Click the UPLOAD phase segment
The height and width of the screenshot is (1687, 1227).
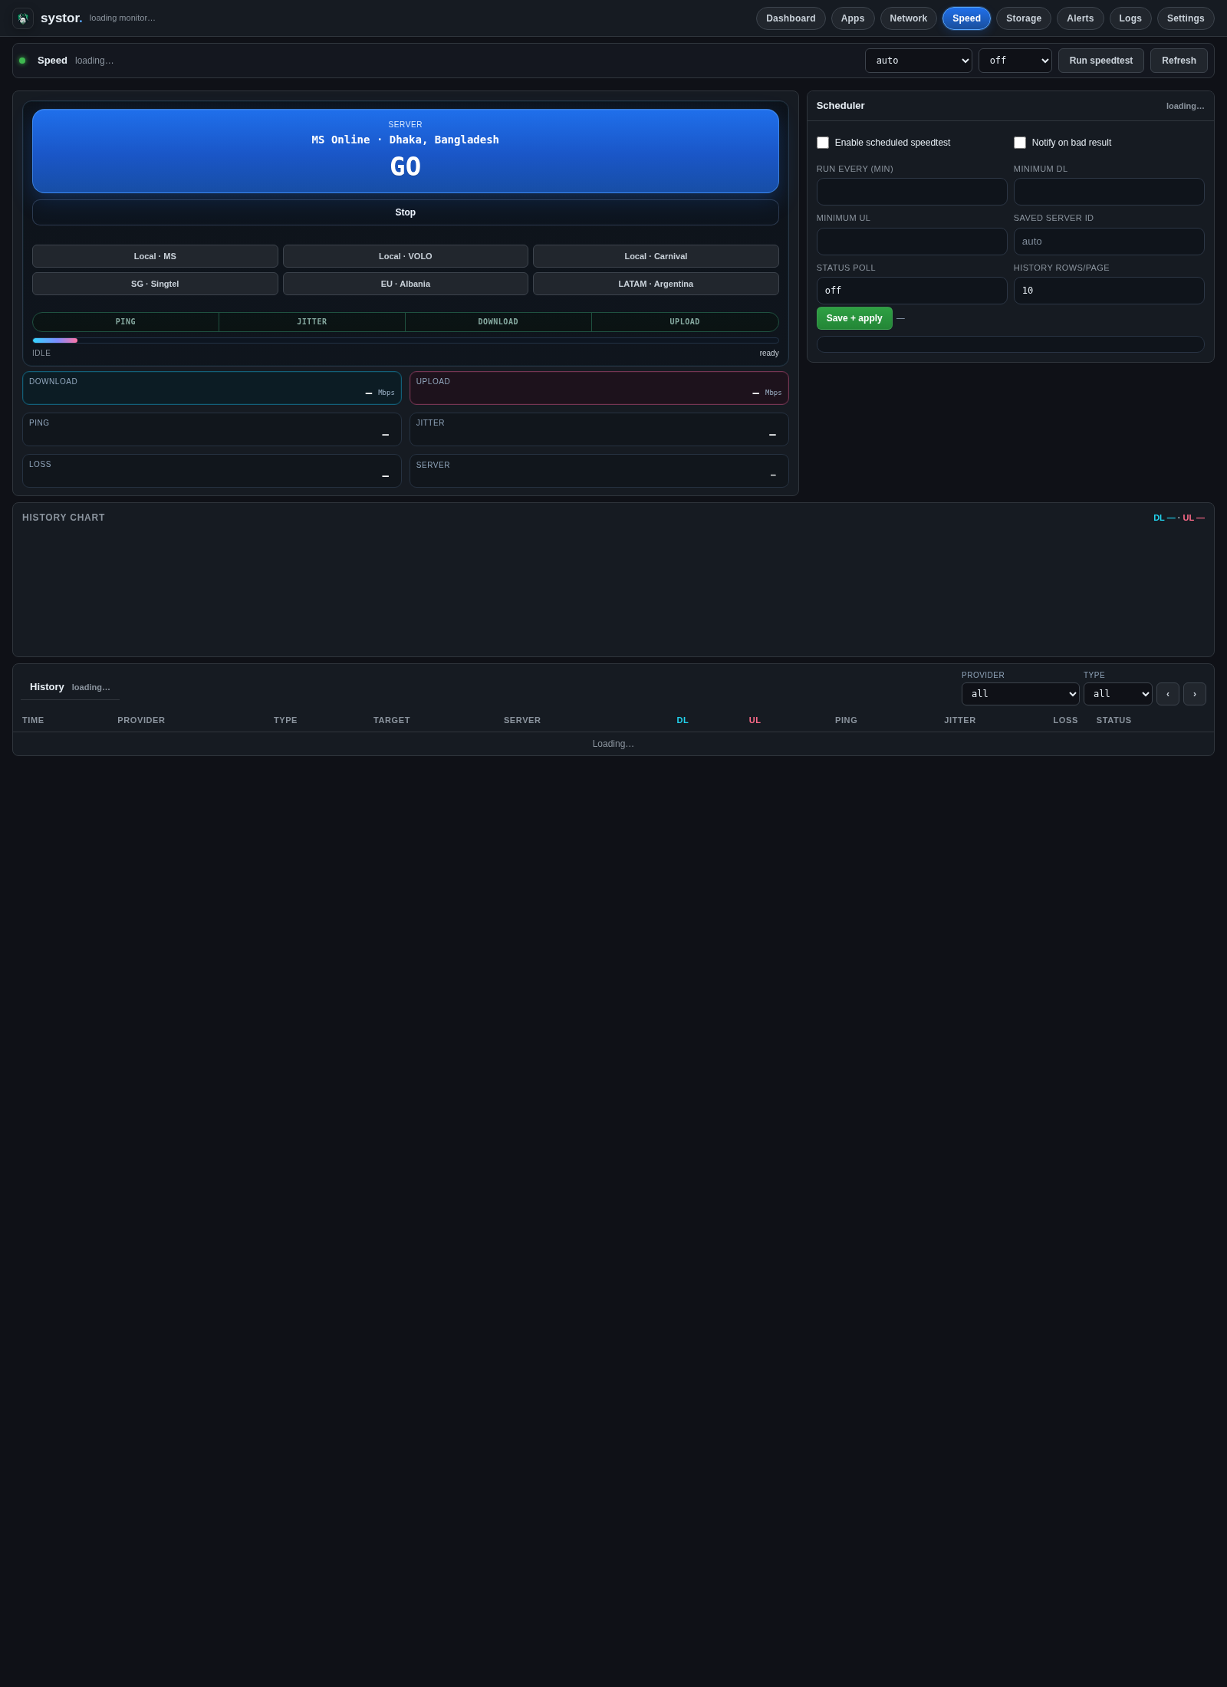click(685, 322)
